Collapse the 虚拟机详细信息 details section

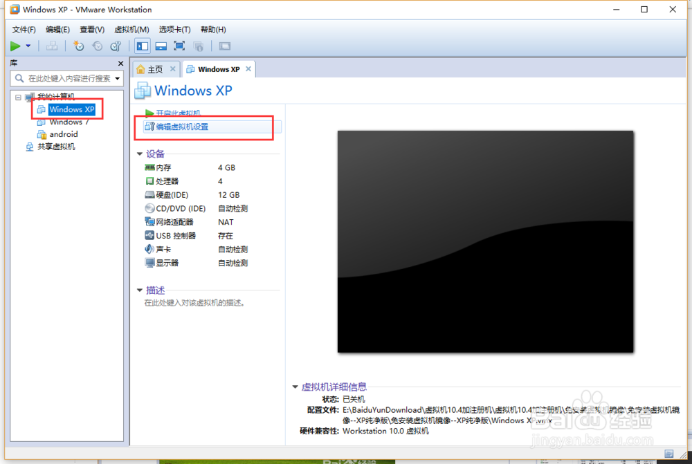(295, 387)
